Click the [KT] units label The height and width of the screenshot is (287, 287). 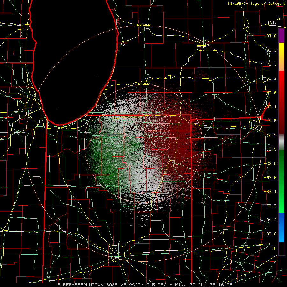tap(272, 22)
